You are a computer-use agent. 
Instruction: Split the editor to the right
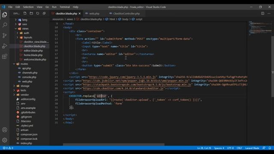(x=262, y=13)
